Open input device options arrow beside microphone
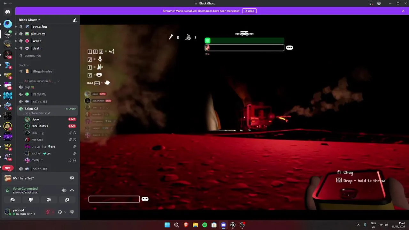The height and width of the screenshot is (230, 409). click(53, 212)
